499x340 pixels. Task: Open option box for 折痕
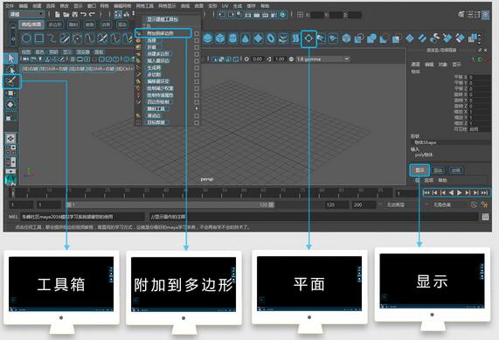(x=197, y=47)
